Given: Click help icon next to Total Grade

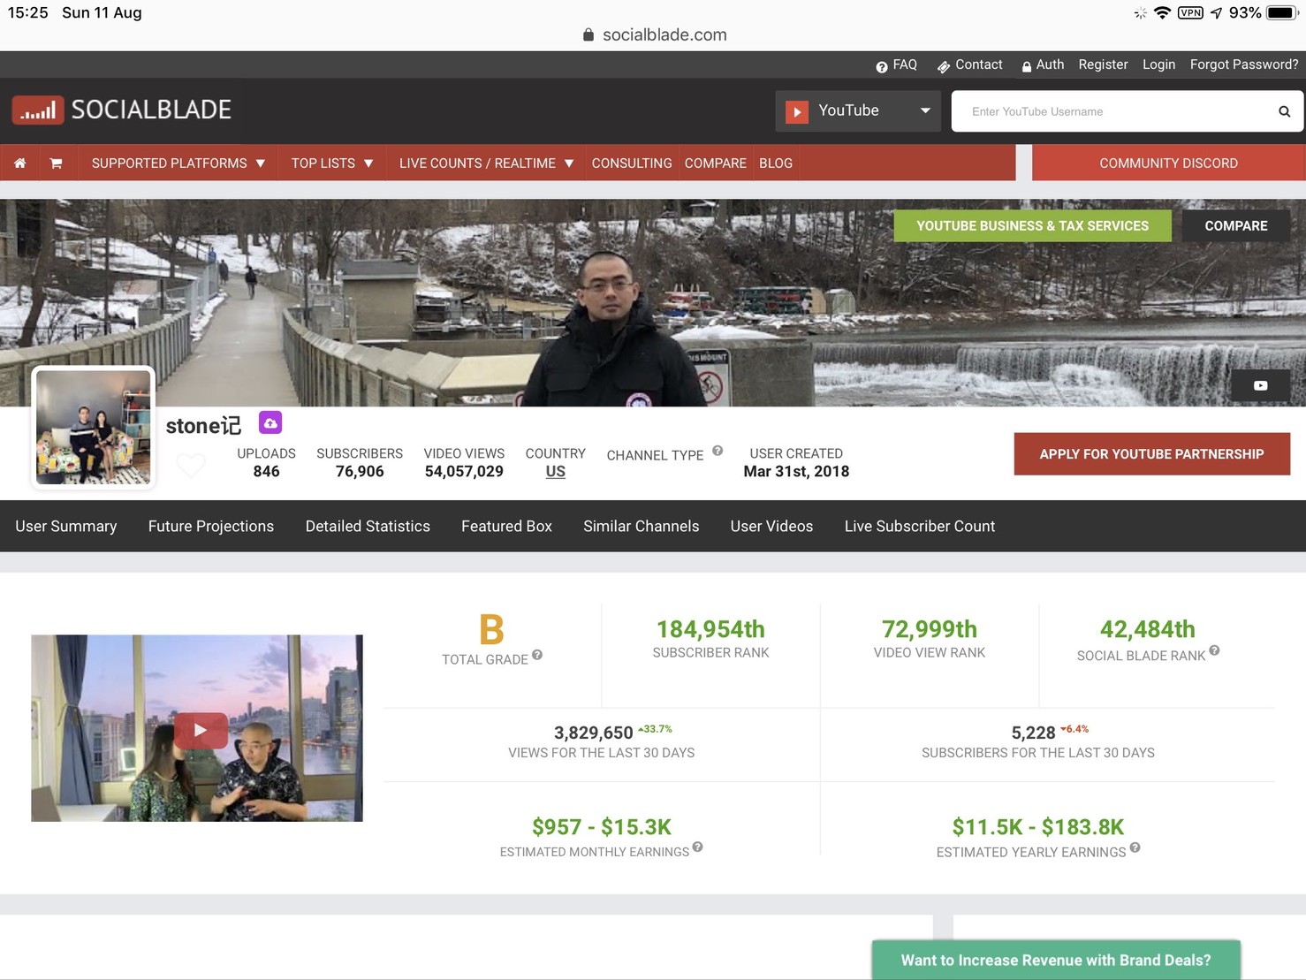Looking at the screenshot, I should (537, 655).
